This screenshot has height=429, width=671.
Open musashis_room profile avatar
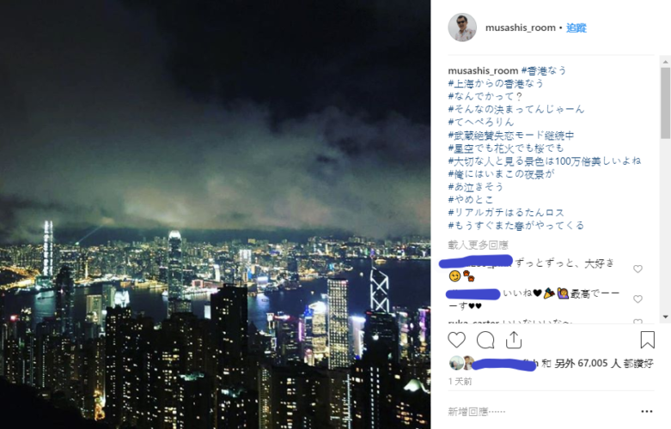(x=462, y=27)
